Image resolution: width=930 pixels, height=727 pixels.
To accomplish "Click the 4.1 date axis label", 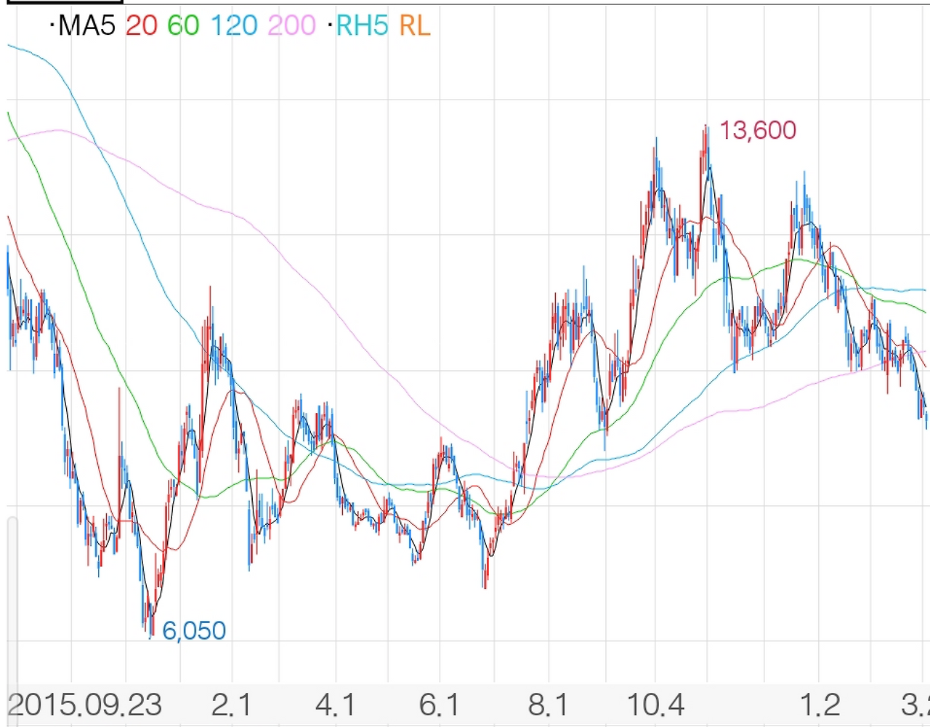I will 336,705.
